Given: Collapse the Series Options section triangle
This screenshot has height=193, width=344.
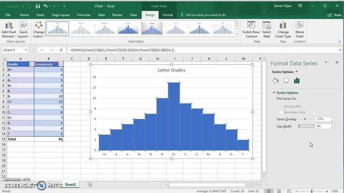Looking at the screenshot, I should click(274, 93).
